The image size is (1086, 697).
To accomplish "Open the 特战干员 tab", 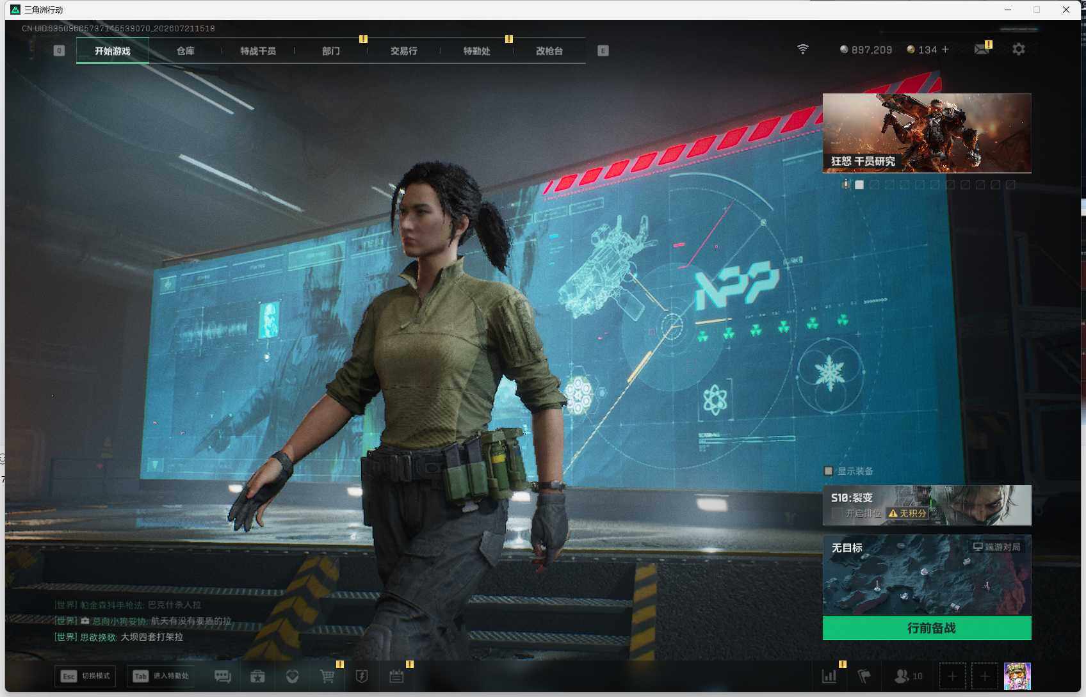I will [258, 51].
